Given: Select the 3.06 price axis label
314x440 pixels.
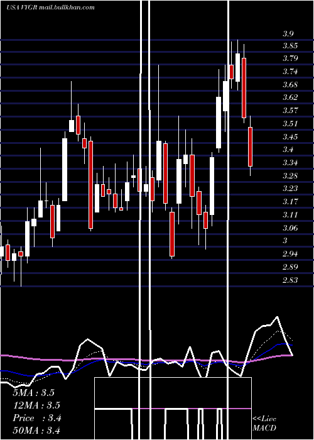Looking at the screenshot, I should [x=290, y=228].
